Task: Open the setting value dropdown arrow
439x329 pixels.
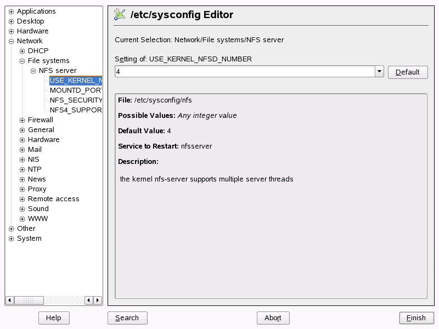Action: pos(379,72)
